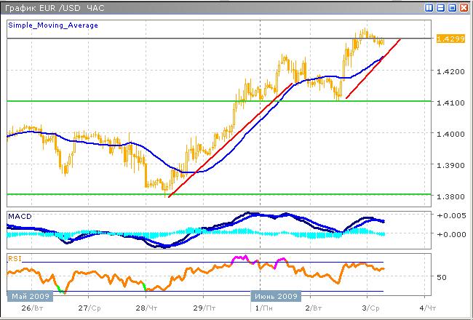Click the +0.005 MACD scale label
The width and height of the screenshot is (473, 320).
click(449, 217)
